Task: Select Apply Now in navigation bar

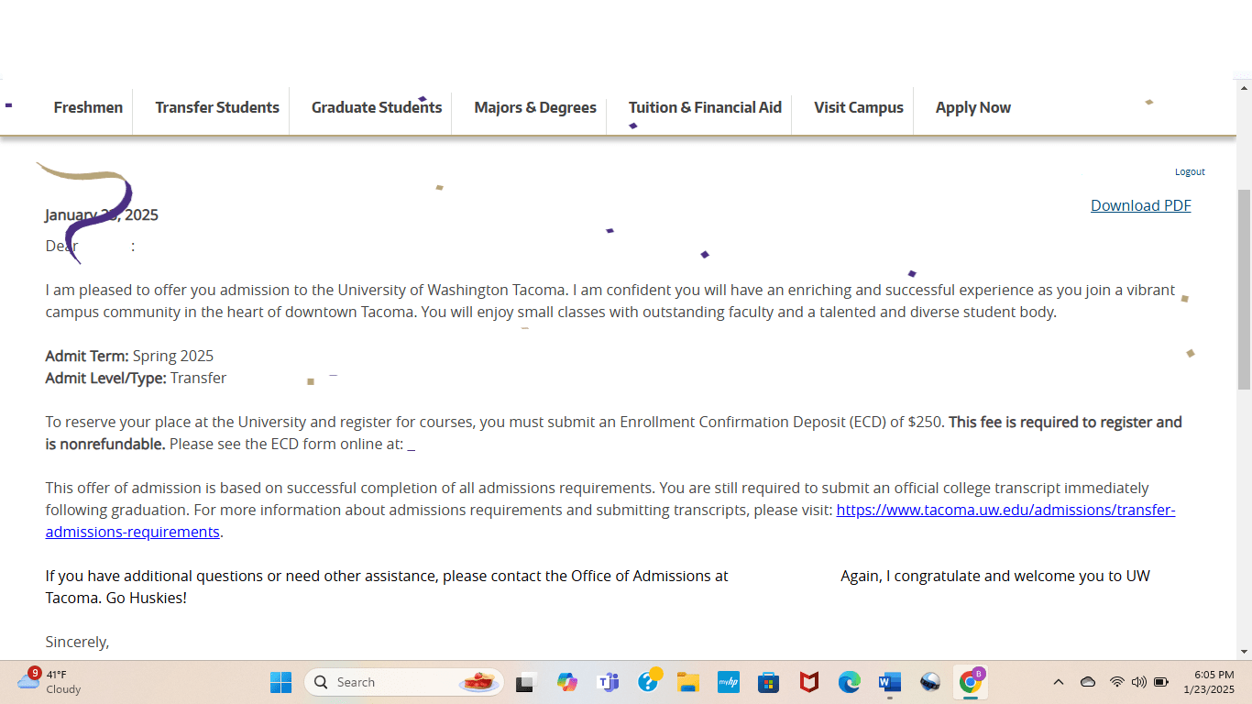Action: [x=972, y=107]
